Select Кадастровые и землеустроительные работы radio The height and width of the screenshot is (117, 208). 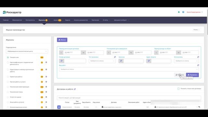pyautogui.click(x=8, y=70)
